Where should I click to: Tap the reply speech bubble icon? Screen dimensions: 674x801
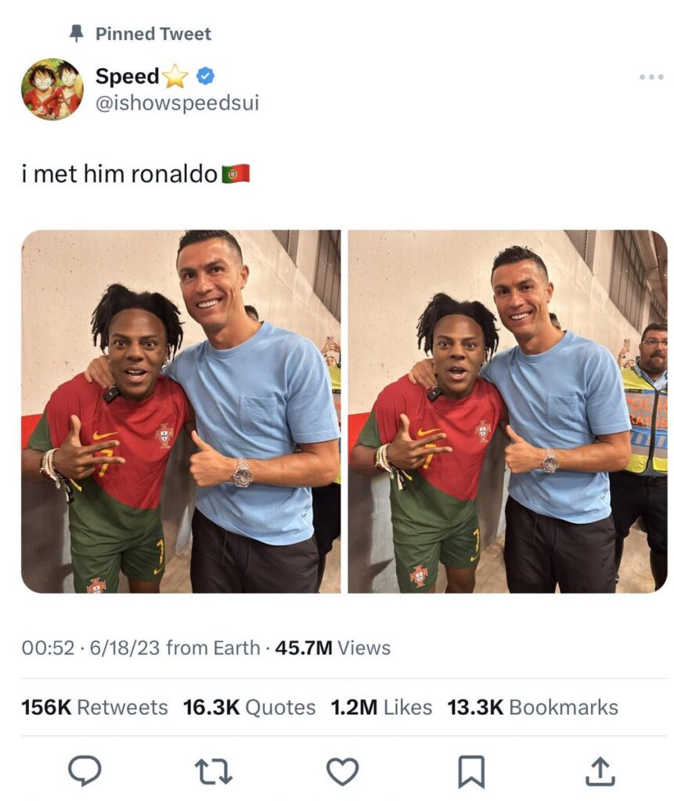pyautogui.click(x=85, y=770)
